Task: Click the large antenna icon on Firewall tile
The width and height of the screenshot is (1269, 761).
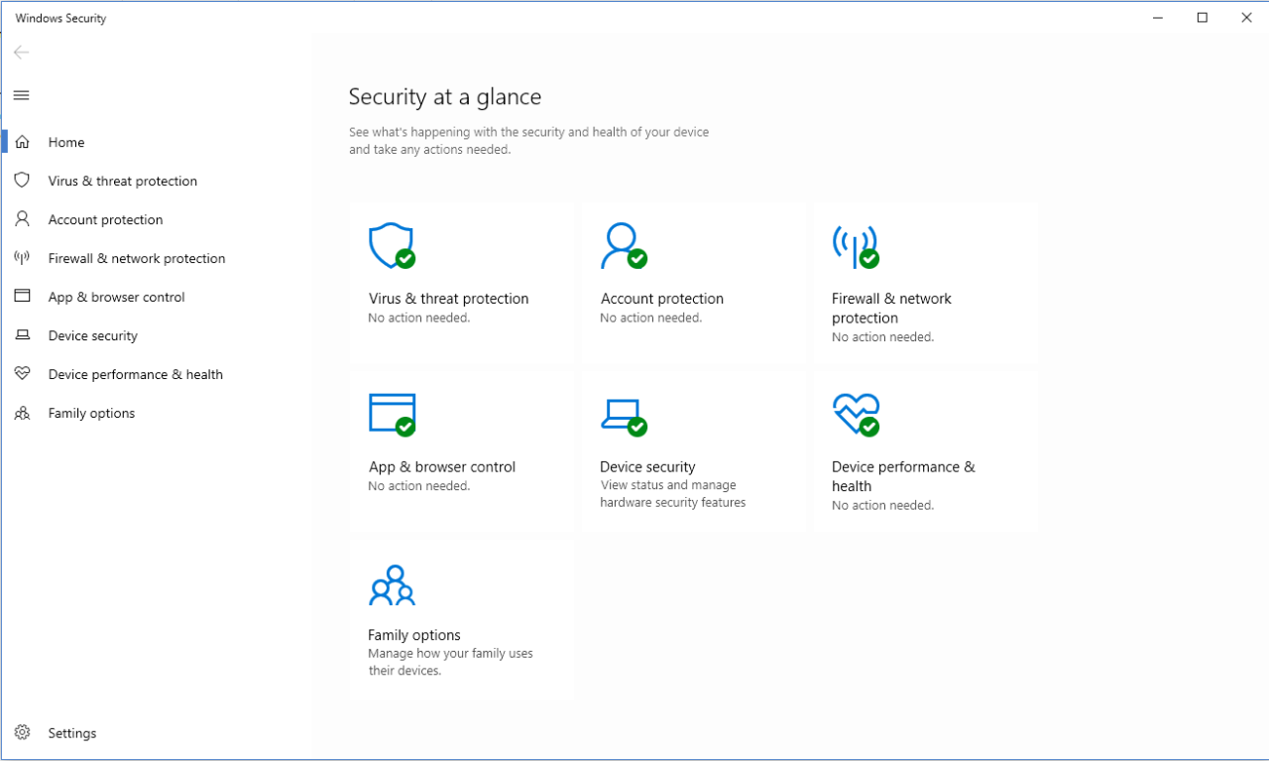Action: [856, 245]
